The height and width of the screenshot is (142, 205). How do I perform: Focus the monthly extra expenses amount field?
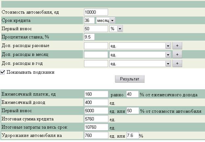click(96, 54)
